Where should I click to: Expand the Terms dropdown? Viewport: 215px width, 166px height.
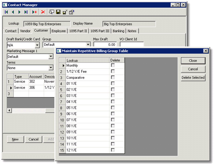tap(51, 67)
